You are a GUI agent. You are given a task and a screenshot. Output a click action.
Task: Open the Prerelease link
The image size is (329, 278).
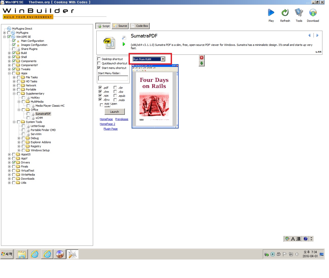pyautogui.click(x=122, y=119)
